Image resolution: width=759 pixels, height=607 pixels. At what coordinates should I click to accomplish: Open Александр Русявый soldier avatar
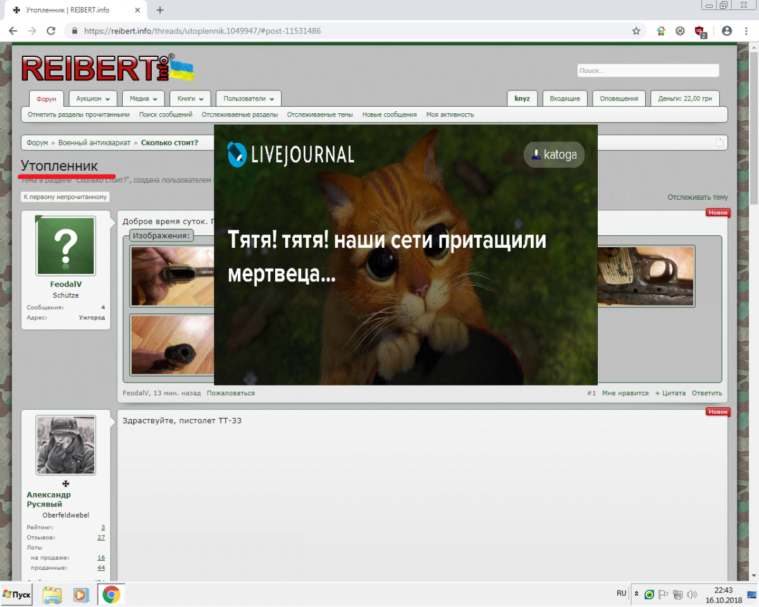[x=66, y=445]
